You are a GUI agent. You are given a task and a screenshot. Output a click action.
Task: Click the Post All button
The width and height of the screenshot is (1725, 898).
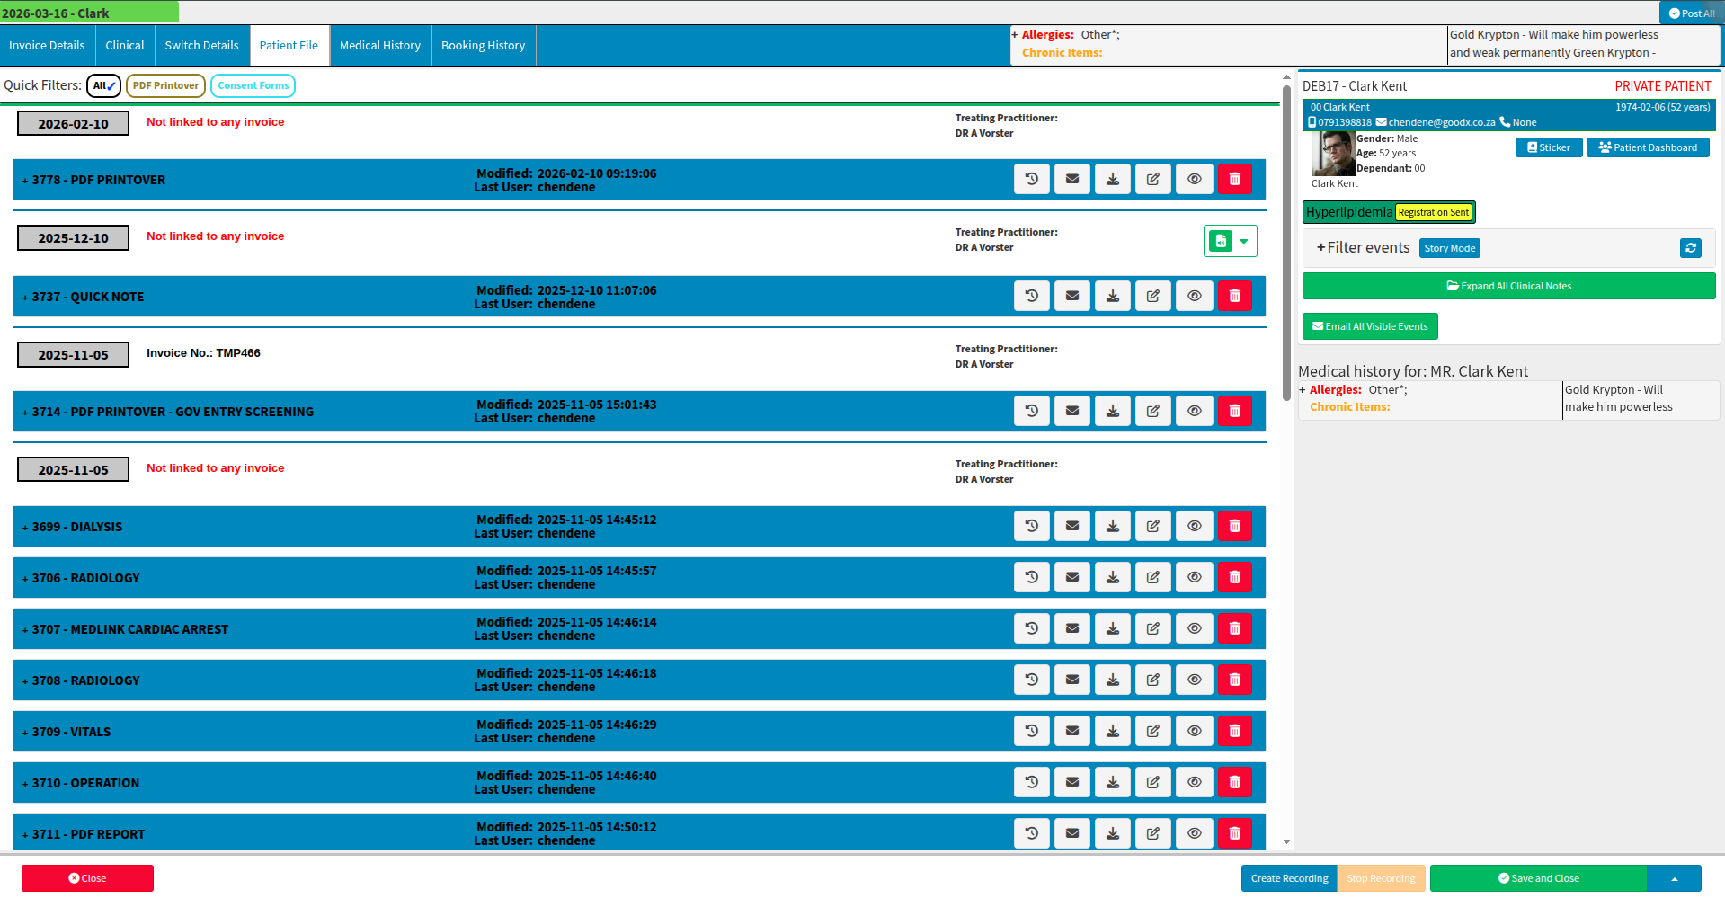[x=1691, y=13]
